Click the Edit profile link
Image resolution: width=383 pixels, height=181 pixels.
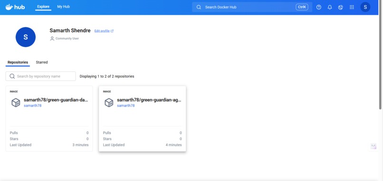(x=102, y=31)
